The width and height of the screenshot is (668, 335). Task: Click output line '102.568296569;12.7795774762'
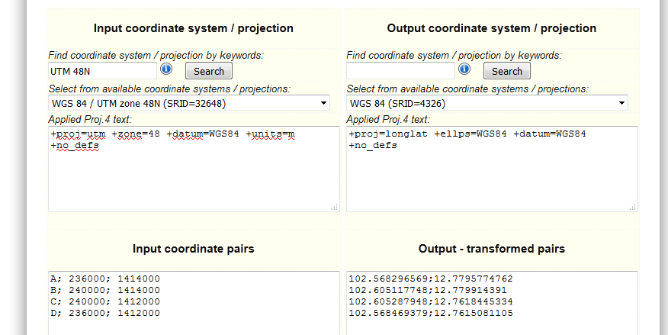tap(431, 279)
